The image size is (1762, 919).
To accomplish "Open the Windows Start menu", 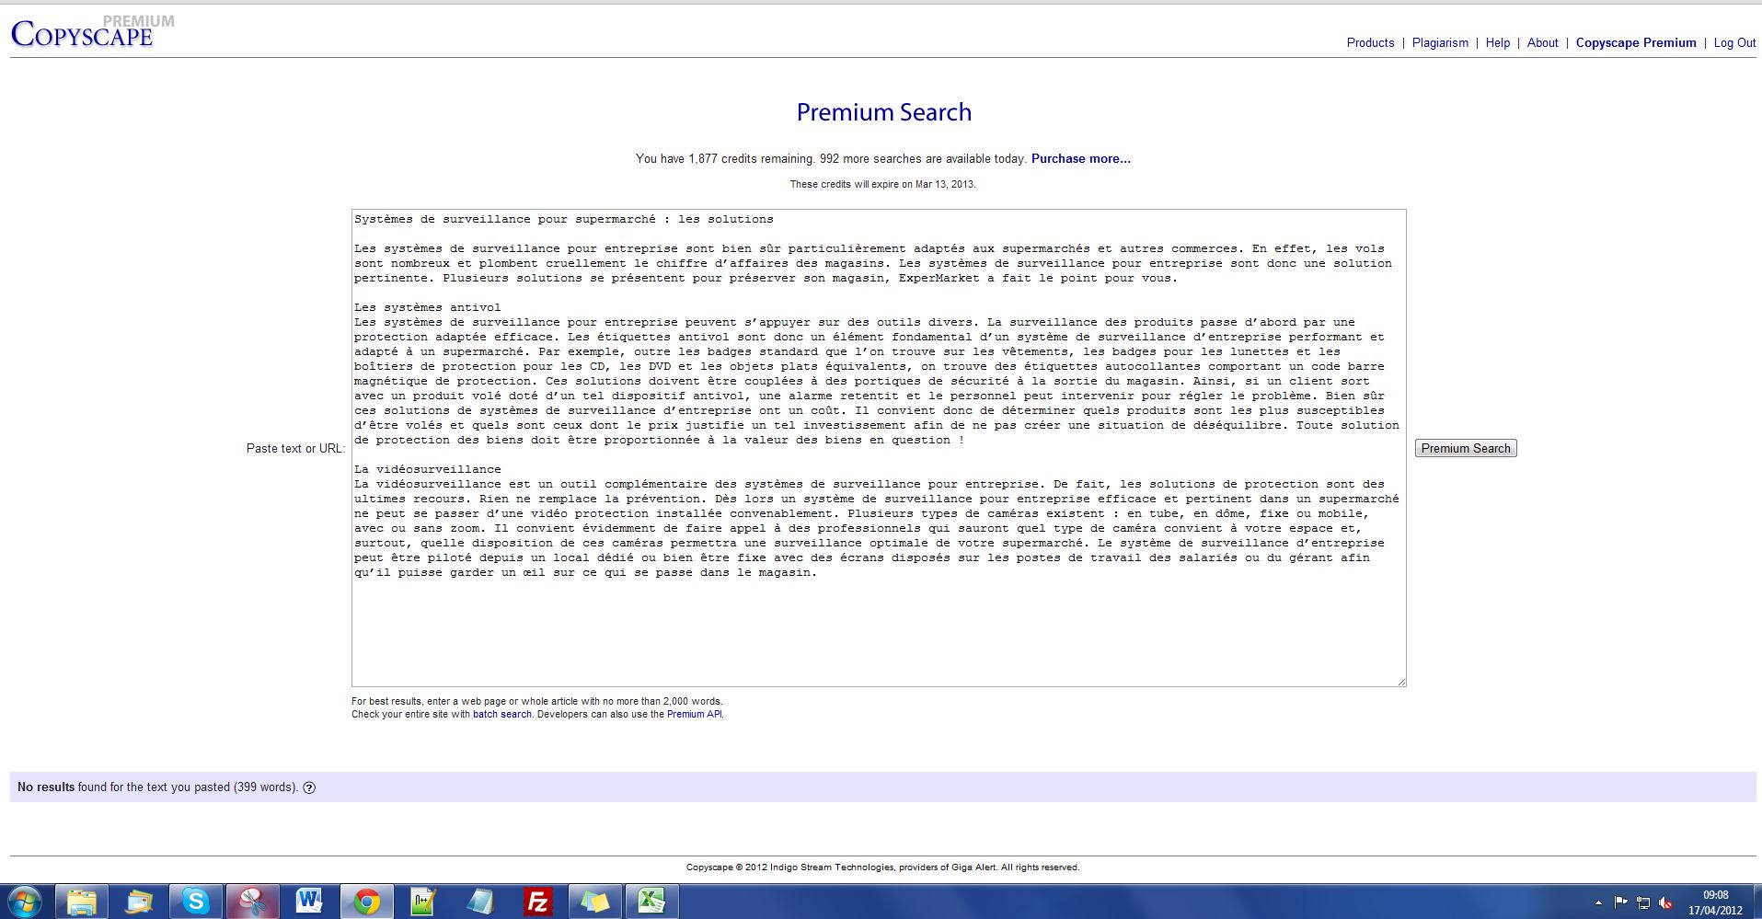I will click(25, 902).
